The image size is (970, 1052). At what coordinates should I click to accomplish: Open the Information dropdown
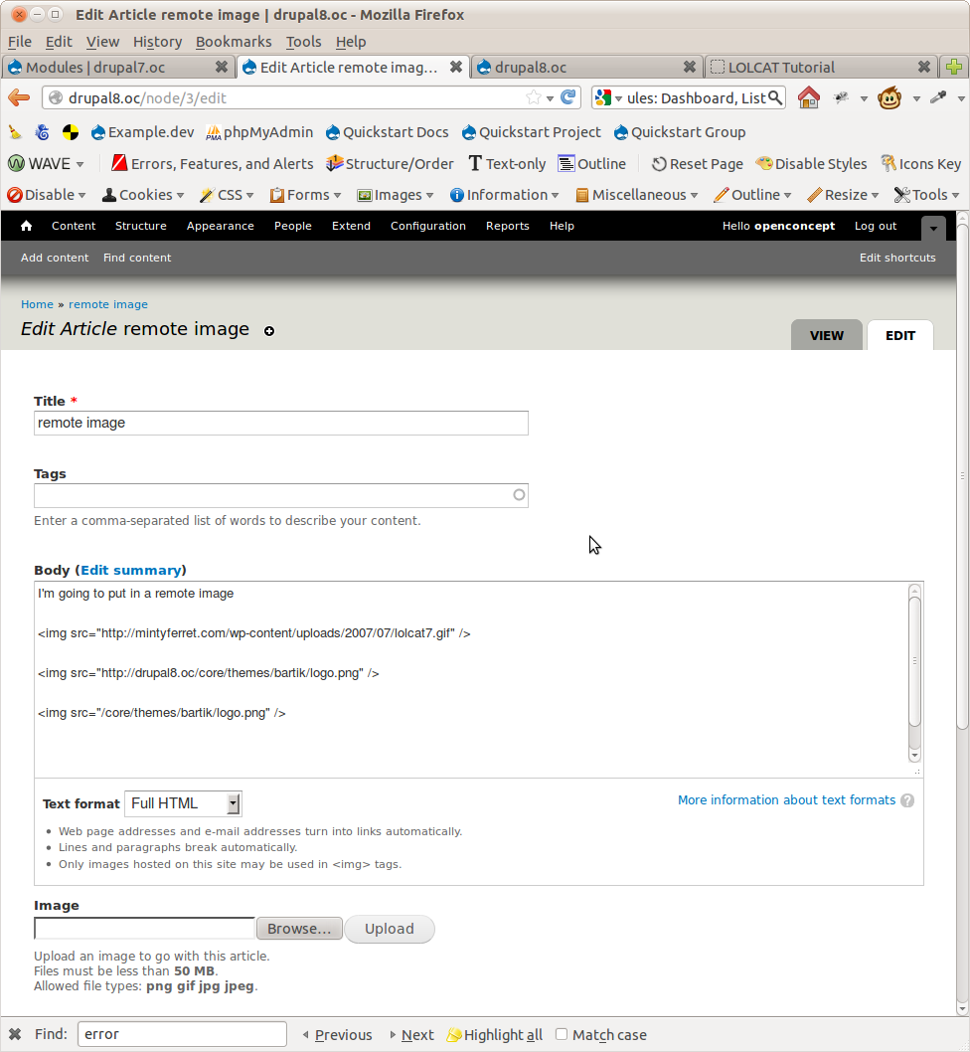505,195
